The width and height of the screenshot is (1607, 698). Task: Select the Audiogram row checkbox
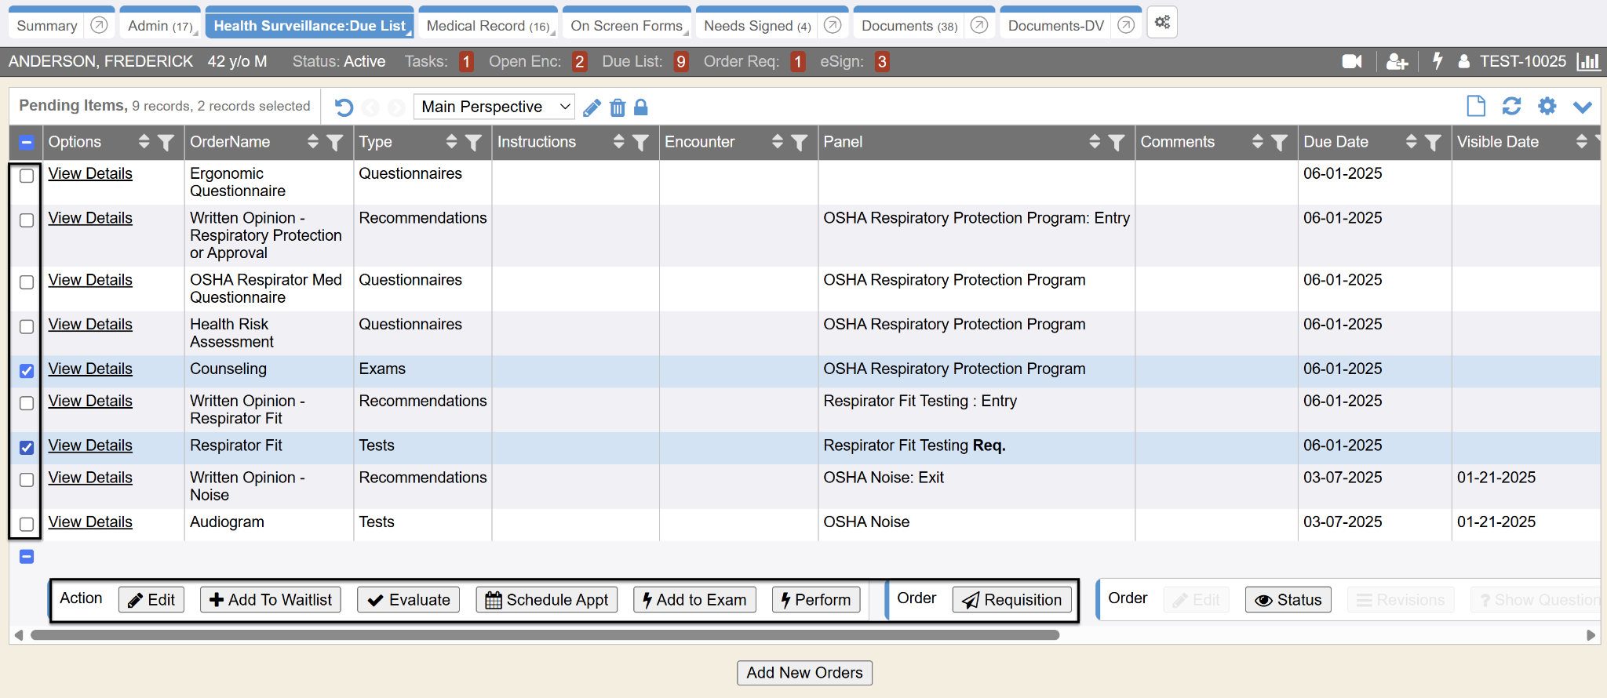tap(27, 524)
